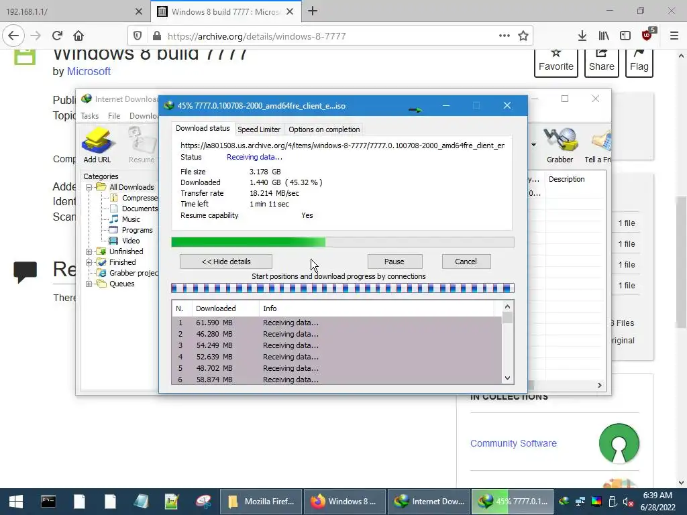Open Community Software collection link
This screenshot has height=515, width=687.
513,443
